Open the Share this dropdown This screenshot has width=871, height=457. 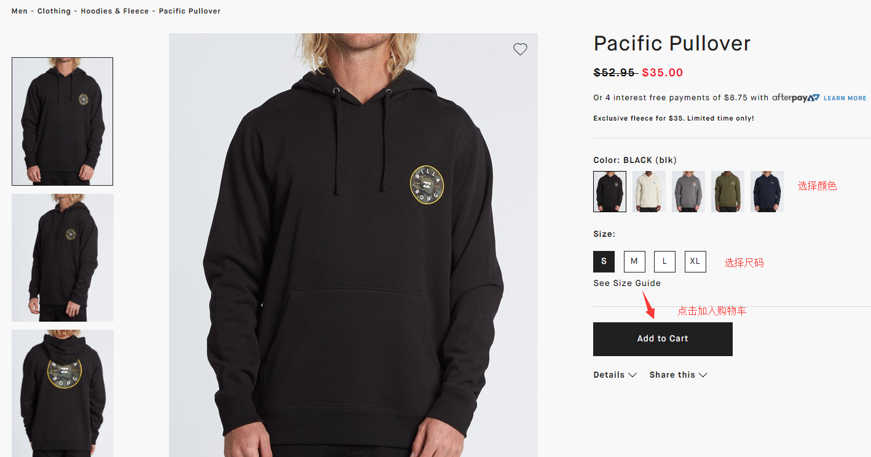click(678, 375)
